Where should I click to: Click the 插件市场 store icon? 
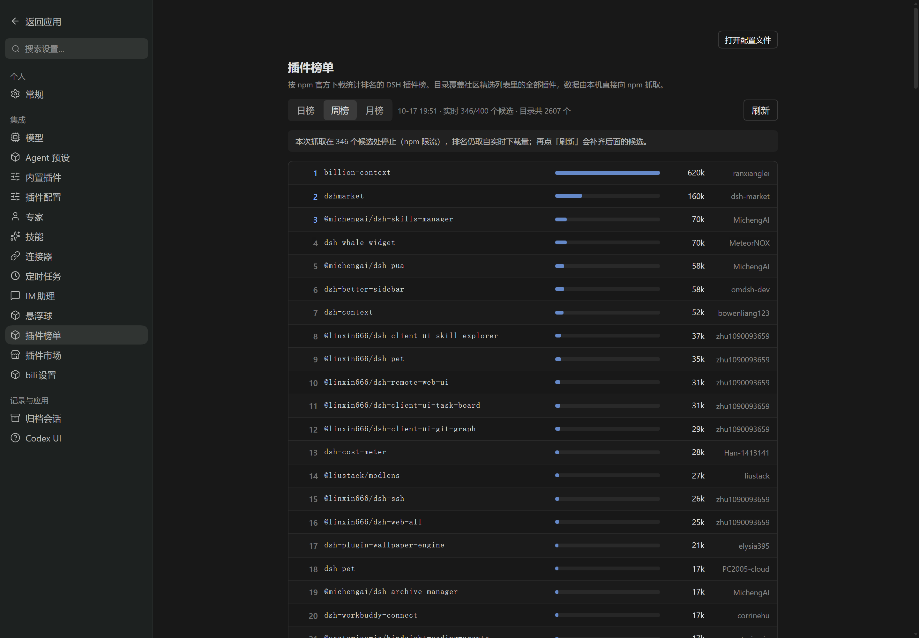15,355
